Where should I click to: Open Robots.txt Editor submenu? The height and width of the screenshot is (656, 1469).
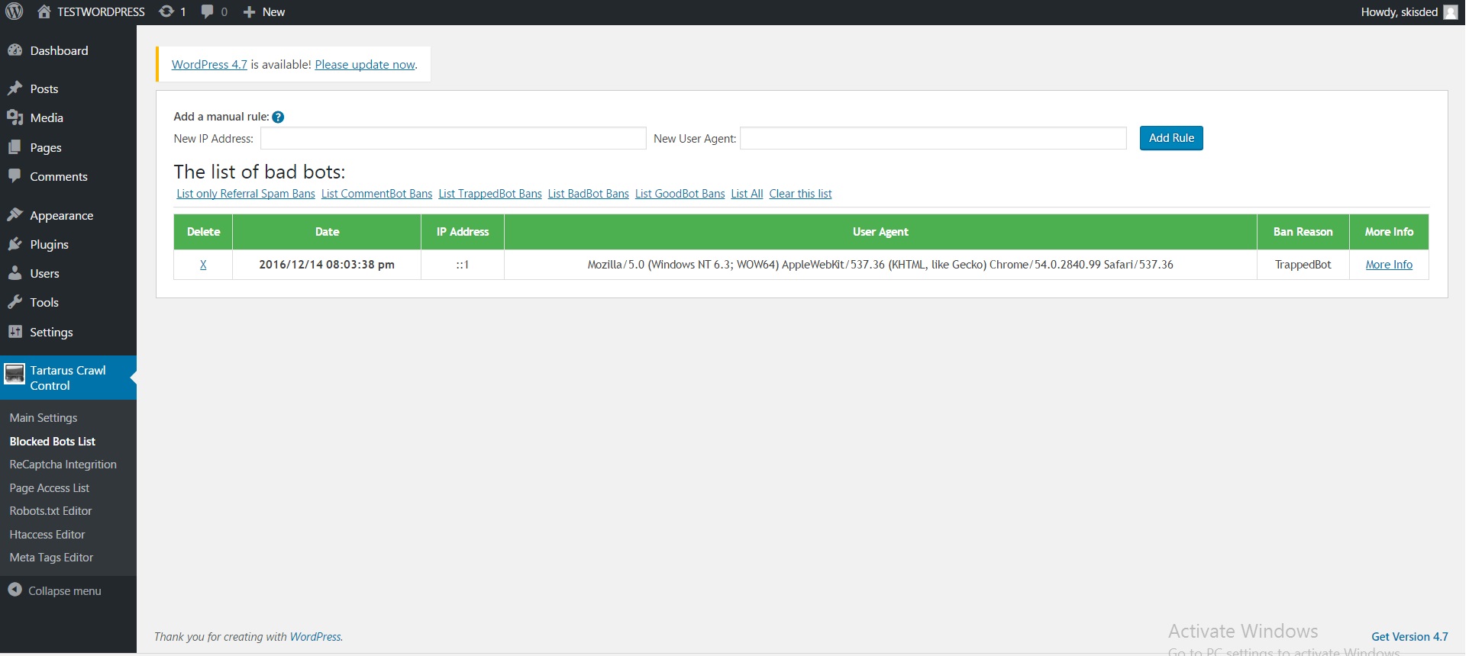[50, 511]
